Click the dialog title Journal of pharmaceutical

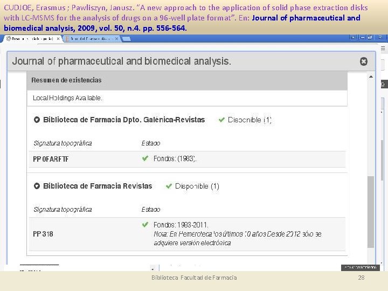pyautogui.click(x=121, y=61)
